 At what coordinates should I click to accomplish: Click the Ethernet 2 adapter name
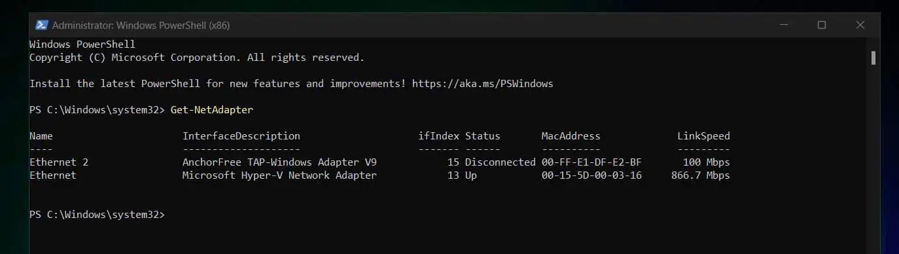point(59,162)
